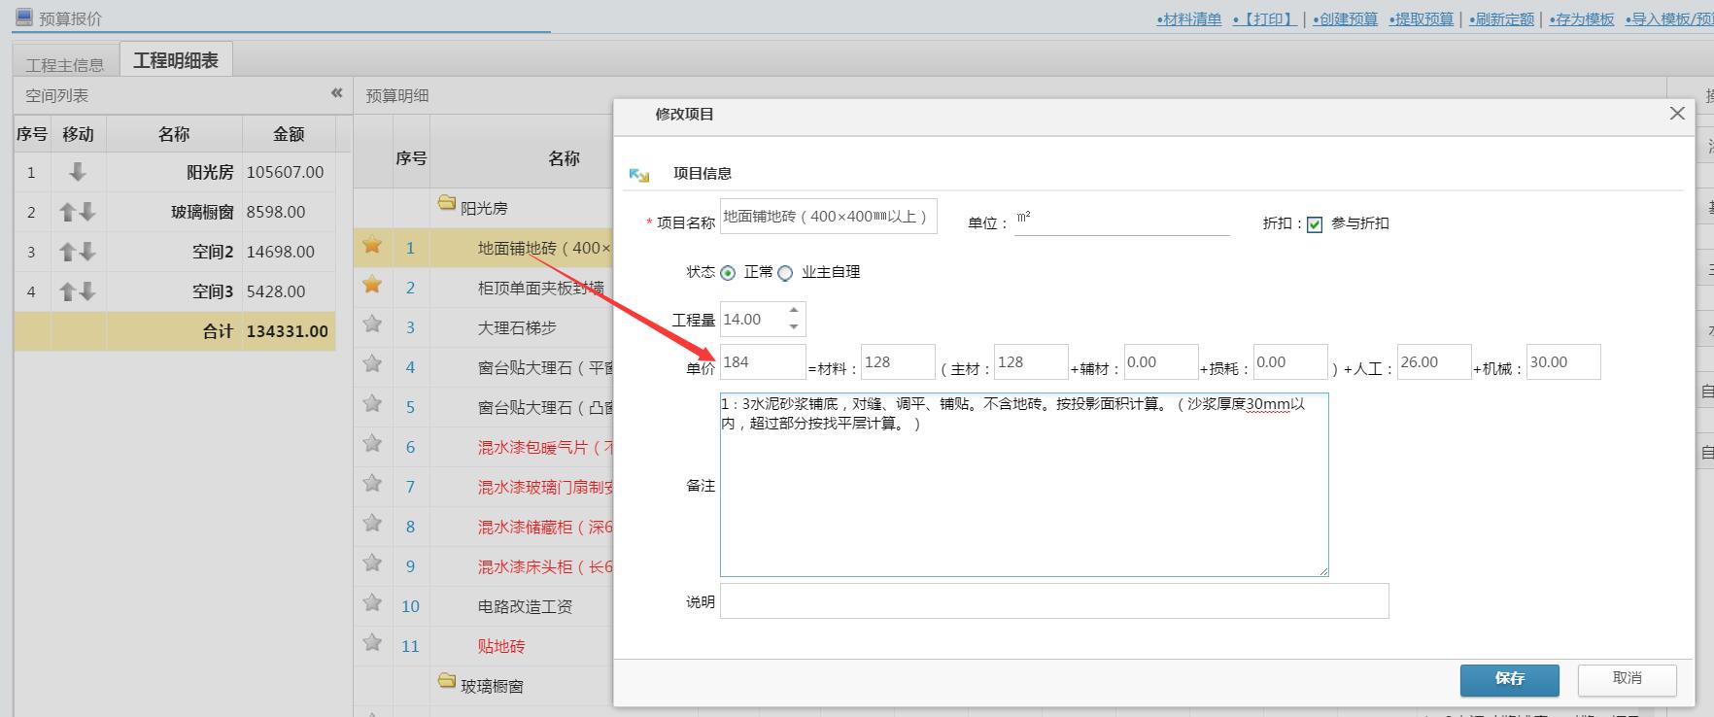This screenshot has width=1714, height=717.
Task: Click the grey star on row 10 电路改造工资
Action: point(372,603)
